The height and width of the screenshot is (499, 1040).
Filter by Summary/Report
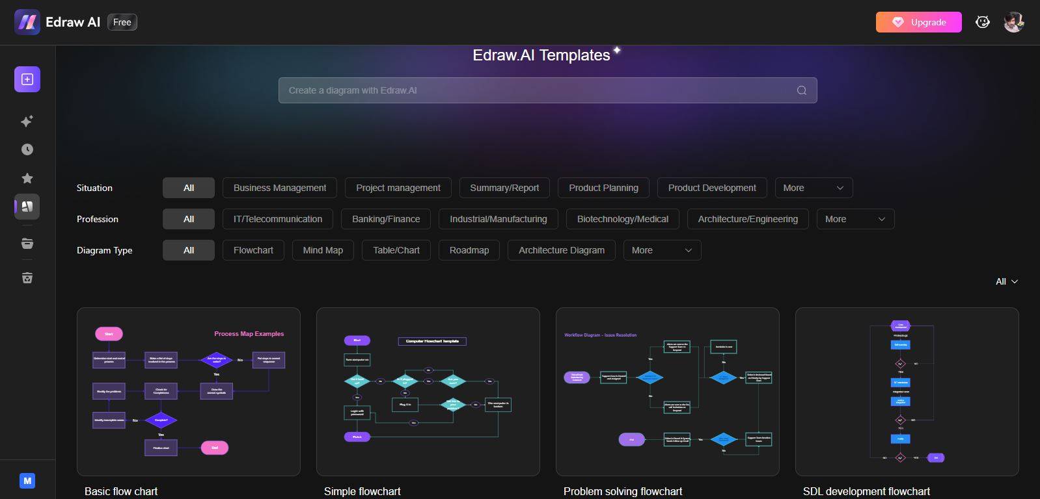point(504,188)
